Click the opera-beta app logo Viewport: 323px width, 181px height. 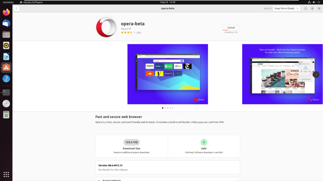pyautogui.click(x=106, y=27)
